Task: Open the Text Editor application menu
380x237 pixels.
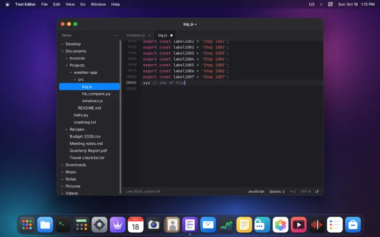Action: (x=25, y=4)
